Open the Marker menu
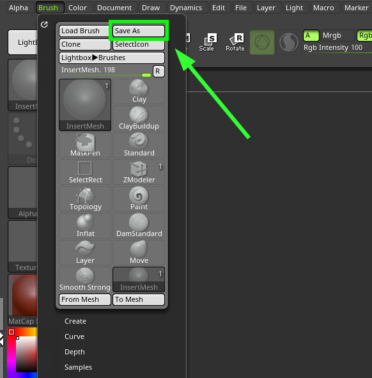Image resolution: width=372 pixels, height=378 pixels. tap(357, 8)
